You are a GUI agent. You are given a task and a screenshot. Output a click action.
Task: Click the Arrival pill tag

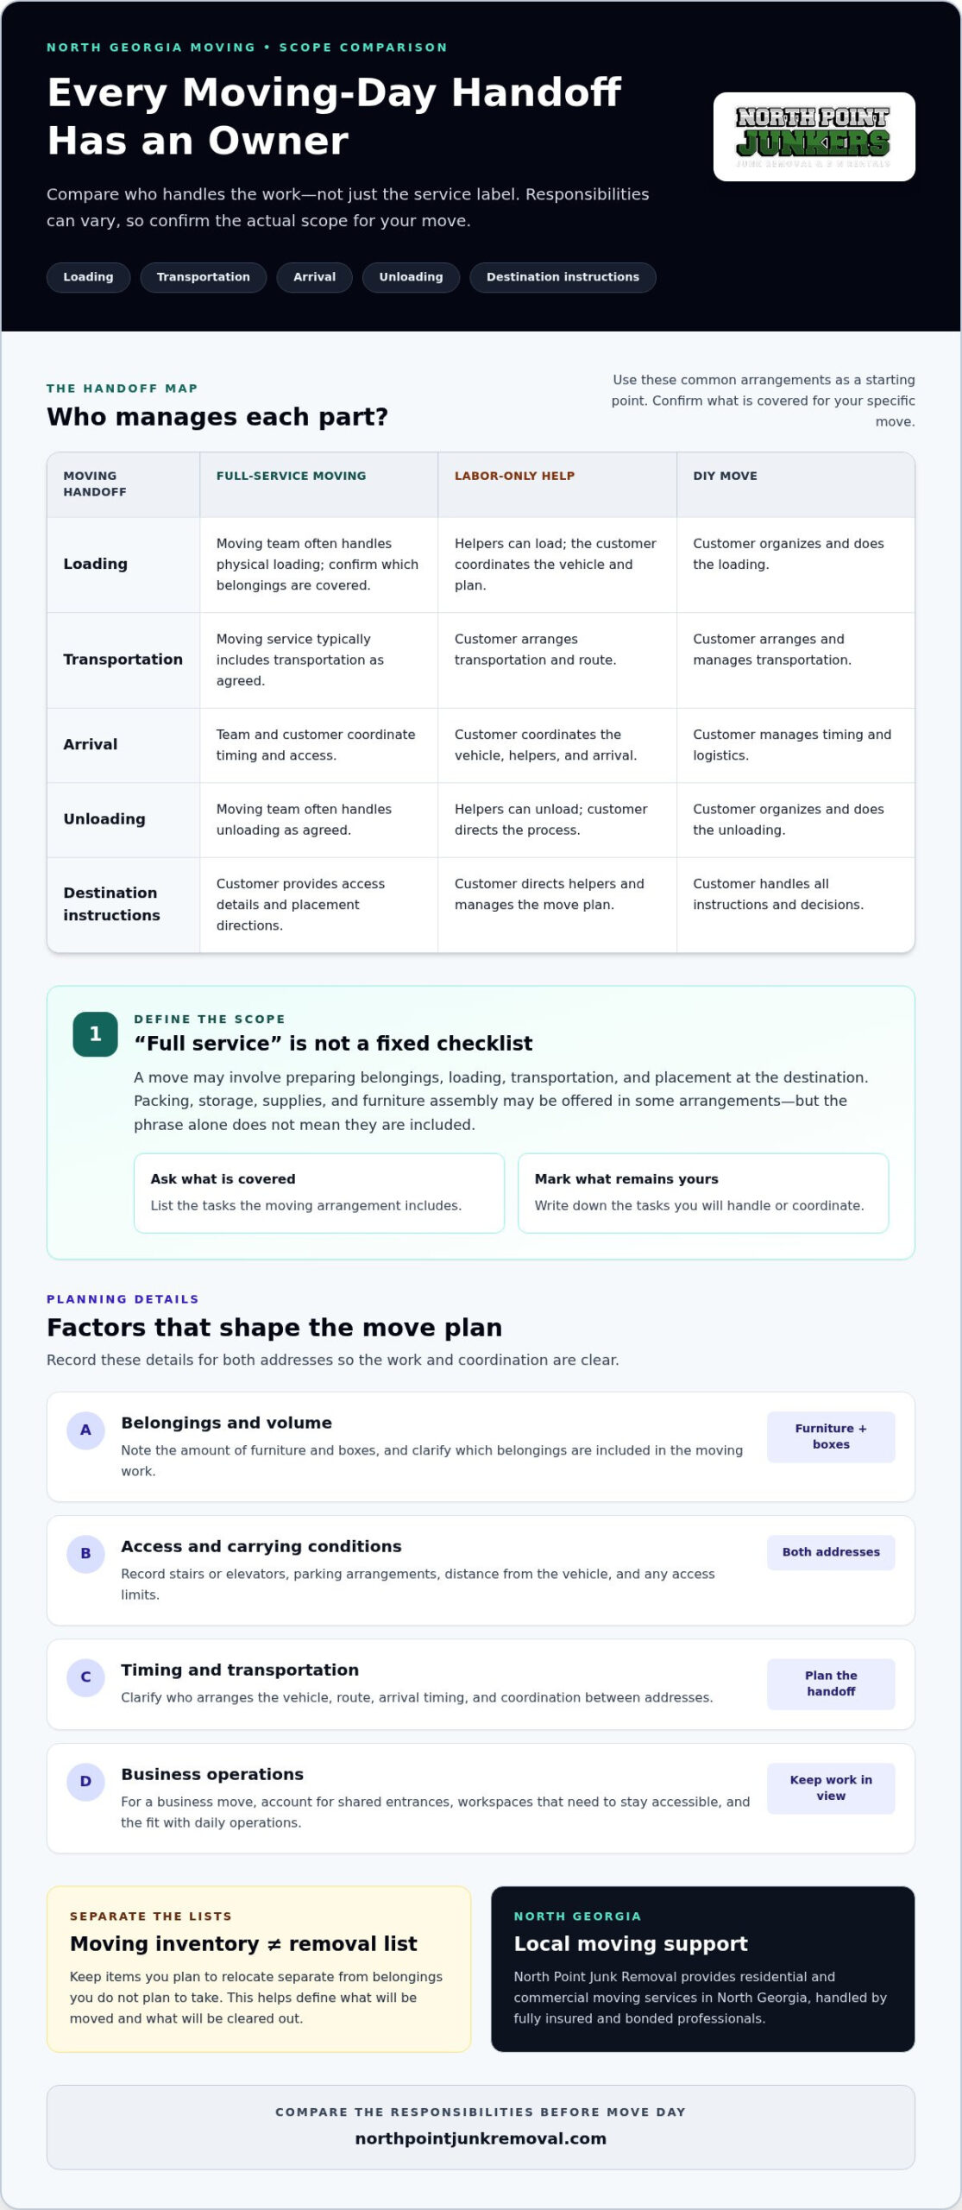(314, 277)
